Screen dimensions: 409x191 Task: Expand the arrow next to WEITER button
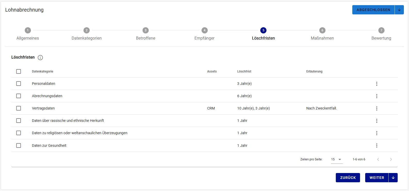[393, 178]
